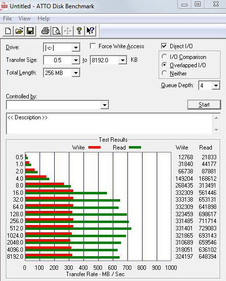The height and width of the screenshot is (281, 226).
Task: Click into the Description text box
Action: pyautogui.click(x=109, y=124)
